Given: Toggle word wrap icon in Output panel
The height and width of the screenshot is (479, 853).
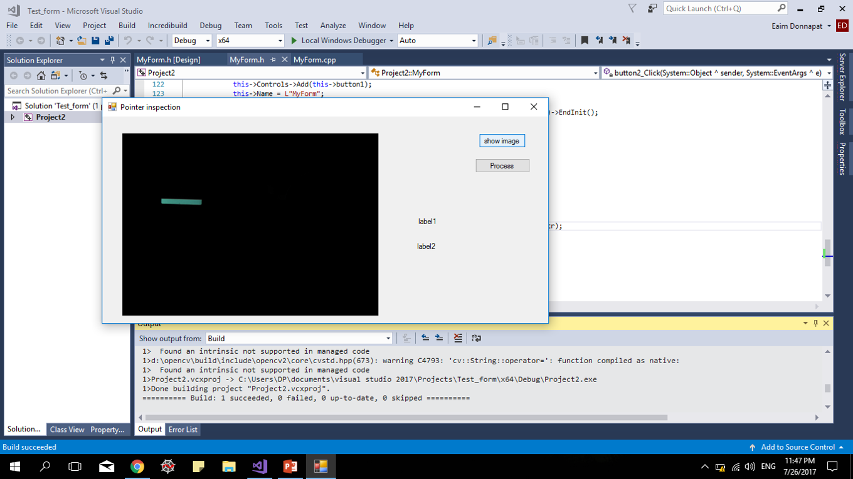Looking at the screenshot, I should (476, 338).
